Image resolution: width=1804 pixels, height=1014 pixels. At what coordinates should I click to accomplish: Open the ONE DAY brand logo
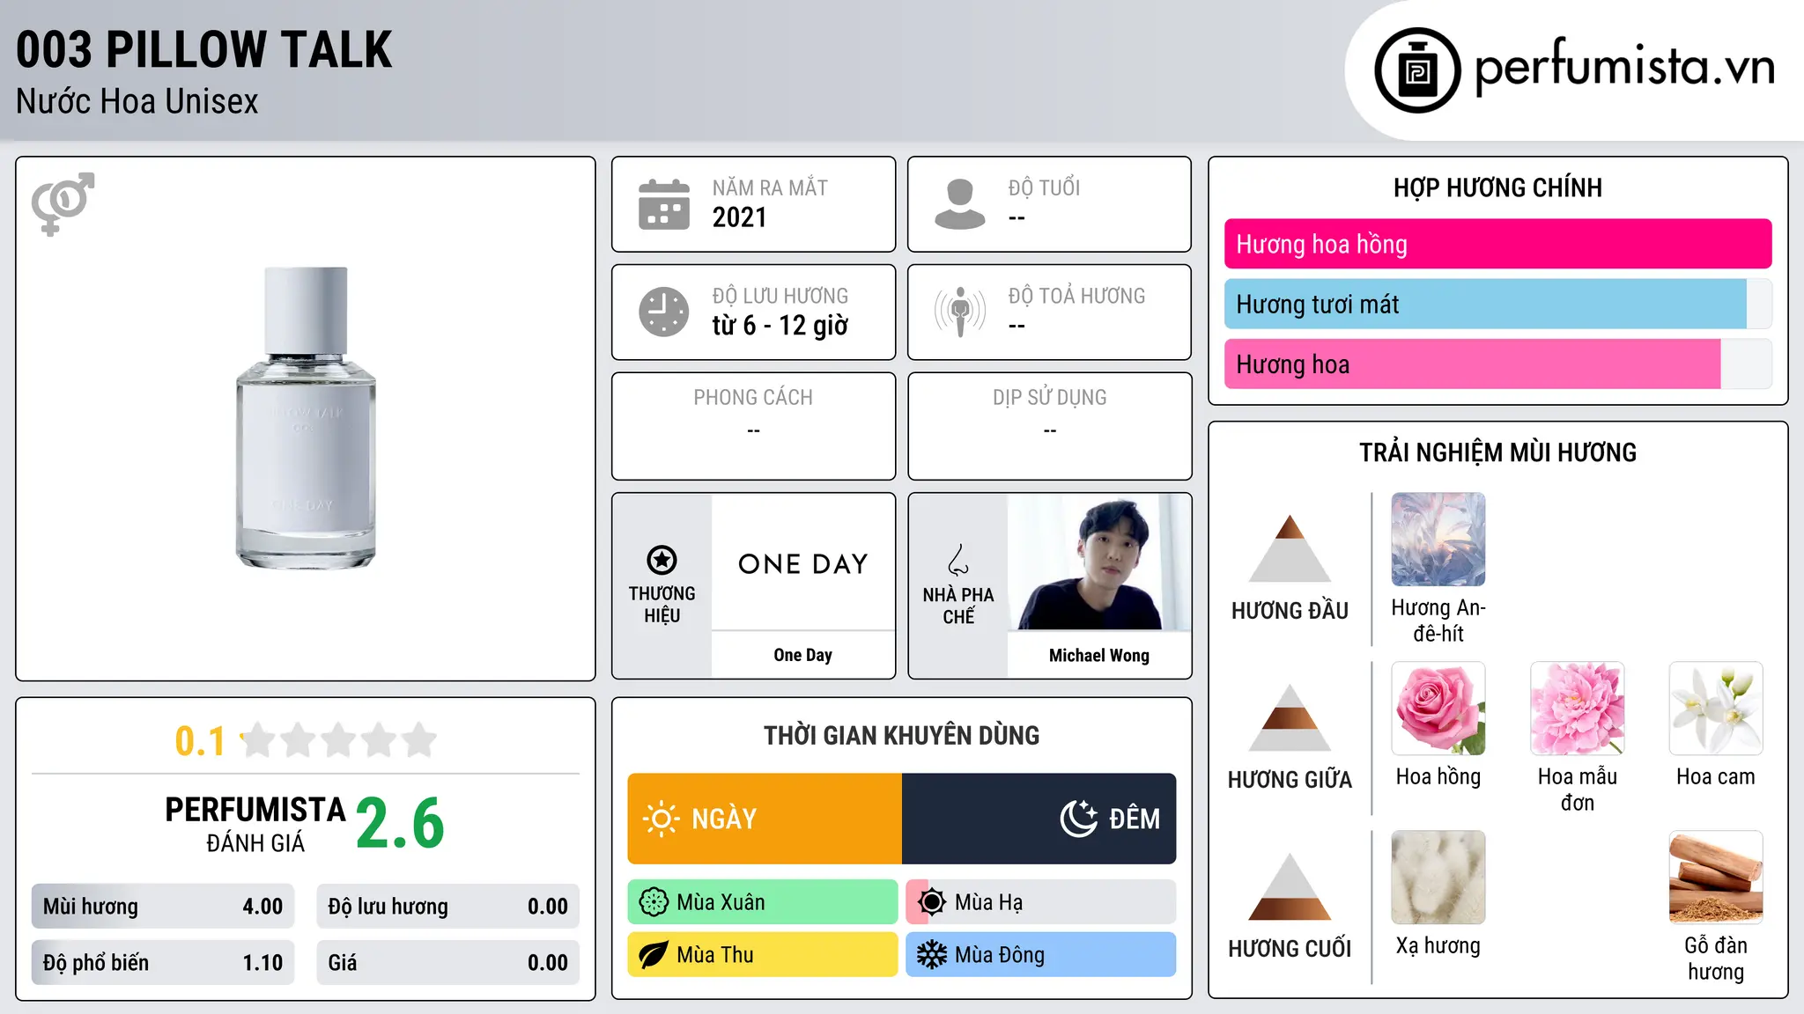[x=803, y=563]
